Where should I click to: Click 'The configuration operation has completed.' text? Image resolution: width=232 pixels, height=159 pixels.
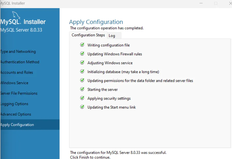pos(107,28)
